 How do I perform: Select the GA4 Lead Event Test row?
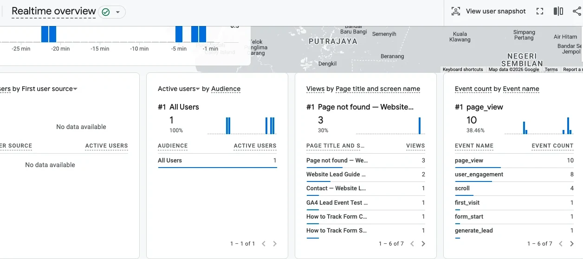(x=366, y=202)
